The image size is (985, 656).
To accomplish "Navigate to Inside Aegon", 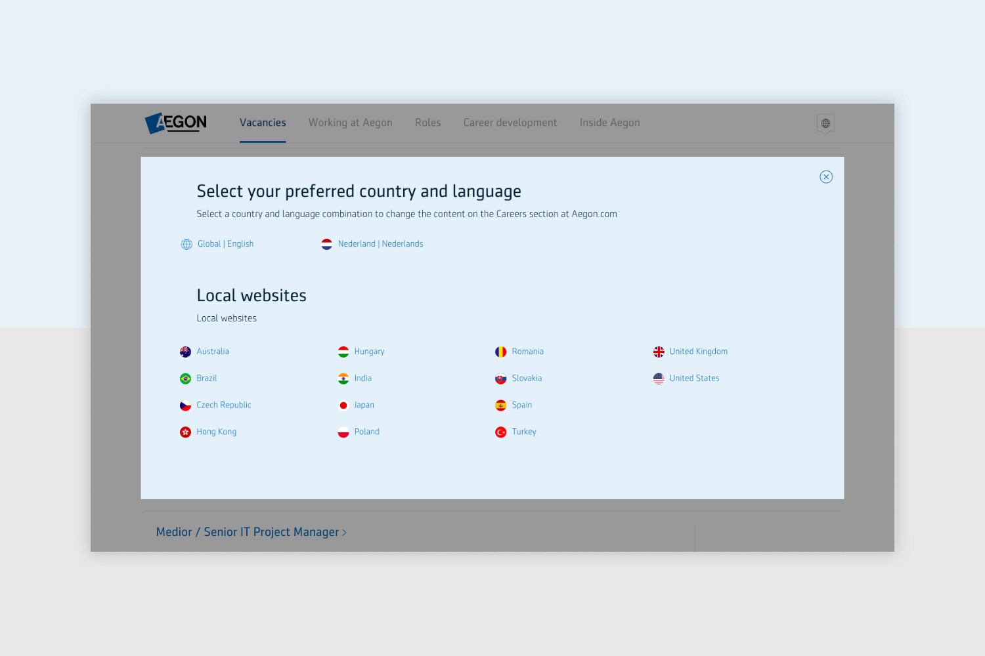I will pyautogui.click(x=610, y=123).
